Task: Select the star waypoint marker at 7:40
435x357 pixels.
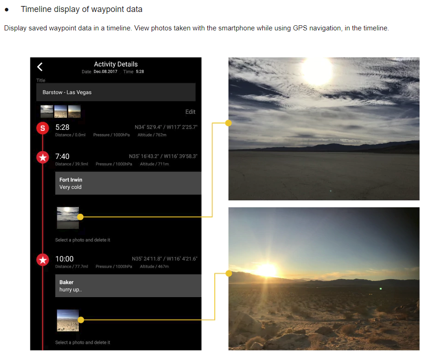Action: (x=43, y=158)
